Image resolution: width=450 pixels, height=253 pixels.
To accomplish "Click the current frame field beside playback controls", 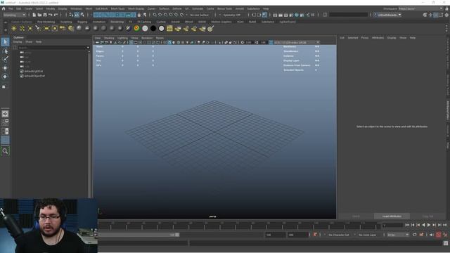I will coord(392,225).
